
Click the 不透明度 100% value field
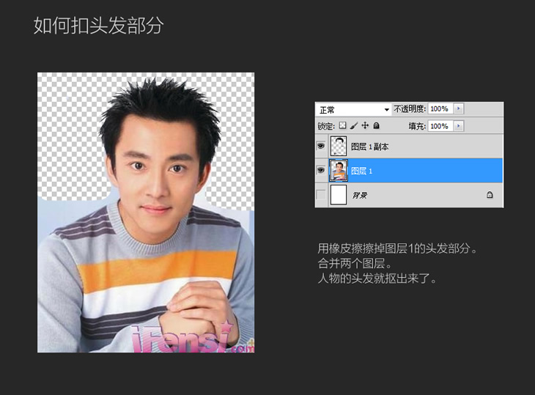[x=439, y=108]
